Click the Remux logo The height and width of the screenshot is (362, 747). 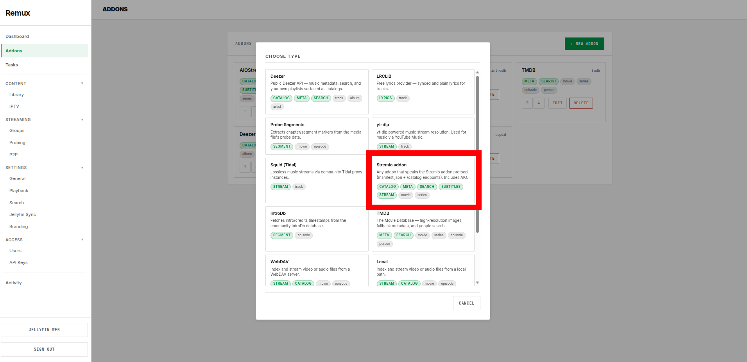coord(18,13)
